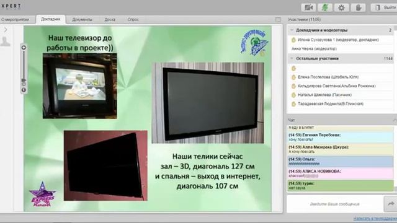397x223 pixels.
Task: Select participant Анна Черна (модератор)
Action: pyautogui.click(x=341, y=48)
